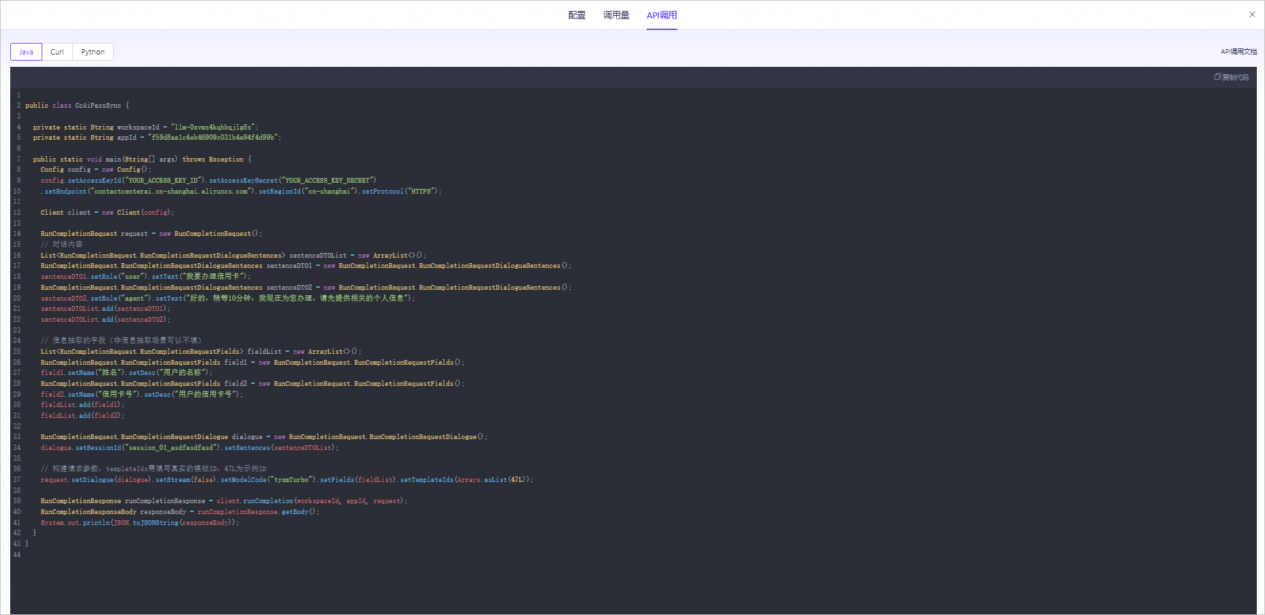Viewport: 1265px width, 615px height.
Task: Click the appId string declaration line
Action: coord(157,138)
